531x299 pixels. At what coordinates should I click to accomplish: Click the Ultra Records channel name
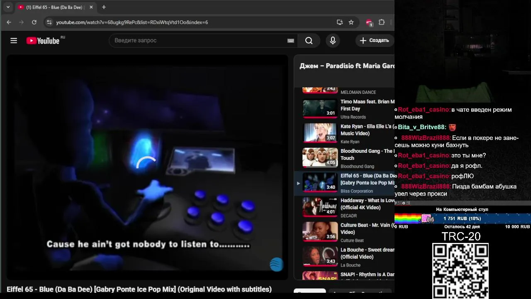click(353, 117)
